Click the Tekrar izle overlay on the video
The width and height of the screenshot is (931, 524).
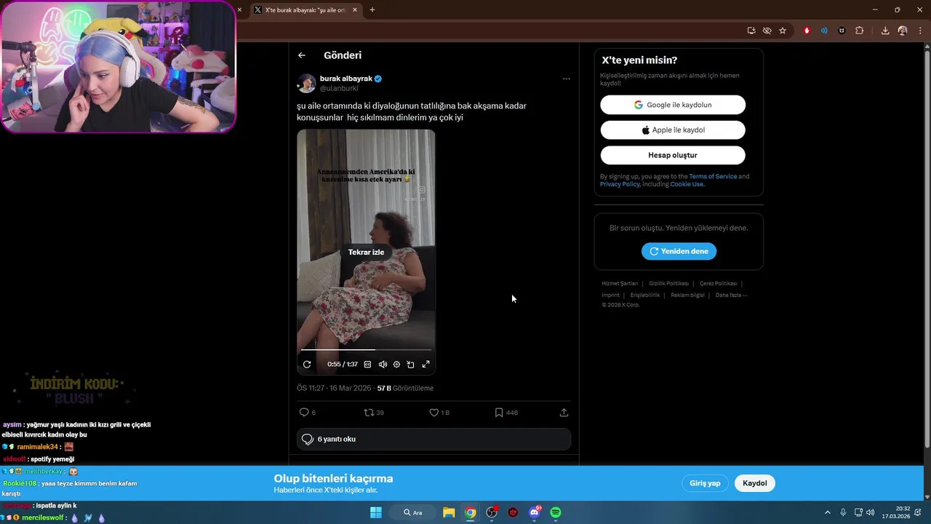[366, 252]
